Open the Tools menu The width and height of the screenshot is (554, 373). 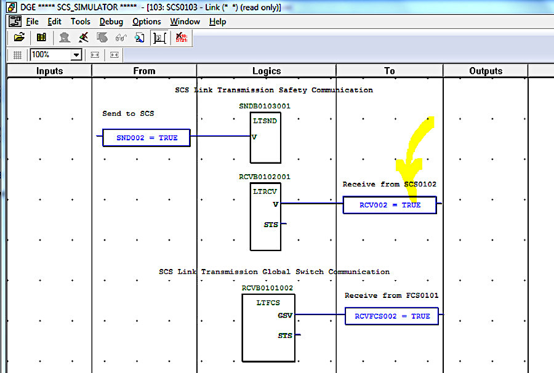click(x=81, y=22)
